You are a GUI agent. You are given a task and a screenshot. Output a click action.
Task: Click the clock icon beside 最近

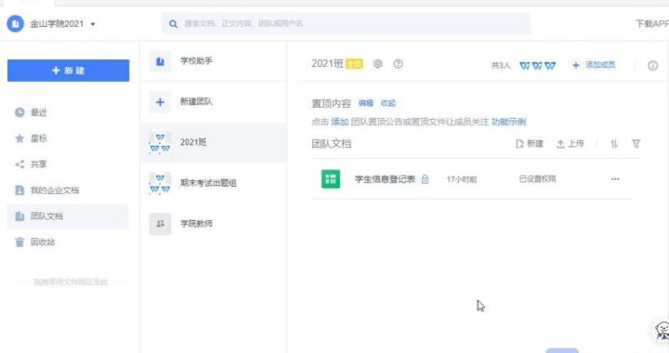pos(20,112)
